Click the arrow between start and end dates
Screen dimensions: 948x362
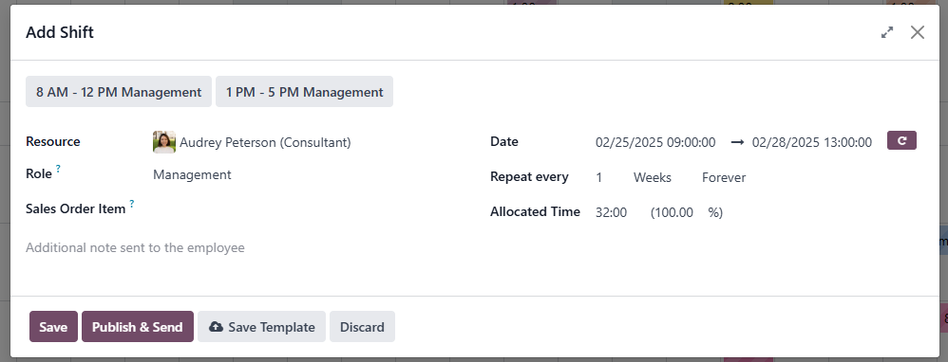pos(736,142)
